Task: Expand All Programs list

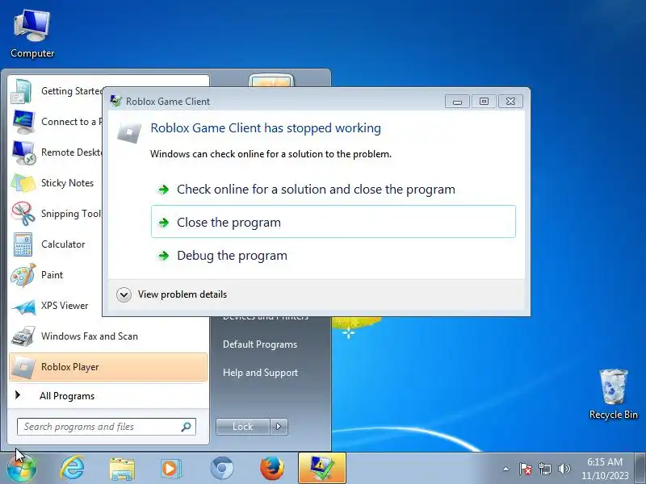Action: (108, 396)
